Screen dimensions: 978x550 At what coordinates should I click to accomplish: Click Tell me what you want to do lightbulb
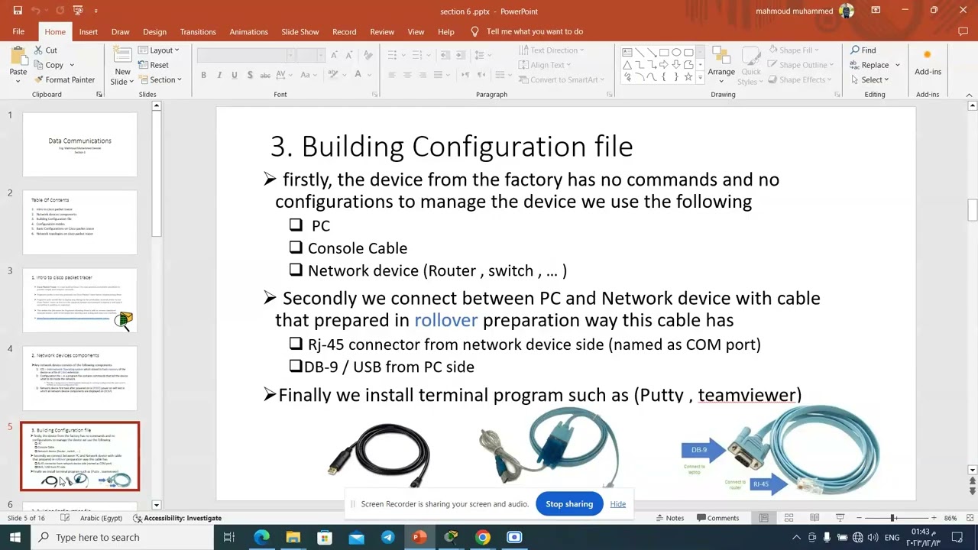pyautogui.click(x=474, y=31)
